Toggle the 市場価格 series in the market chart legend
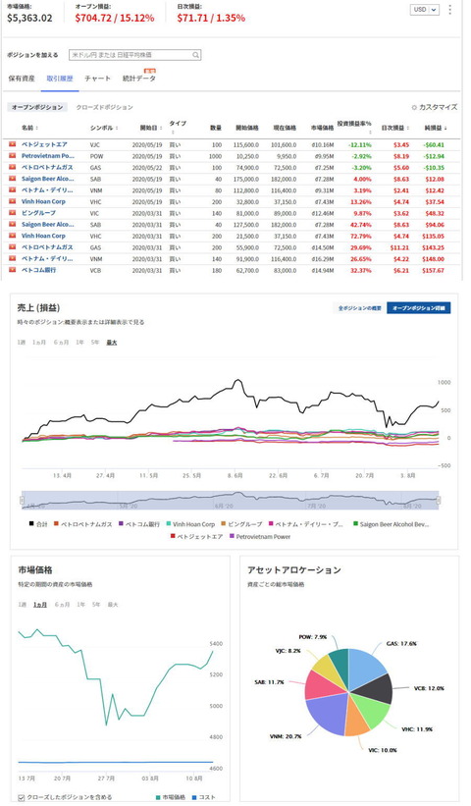This screenshot has width=471, height=806. pos(171,797)
